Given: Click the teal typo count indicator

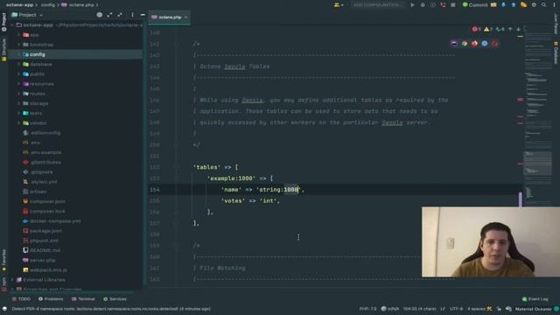Looking at the screenshot, I should (x=500, y=29).
